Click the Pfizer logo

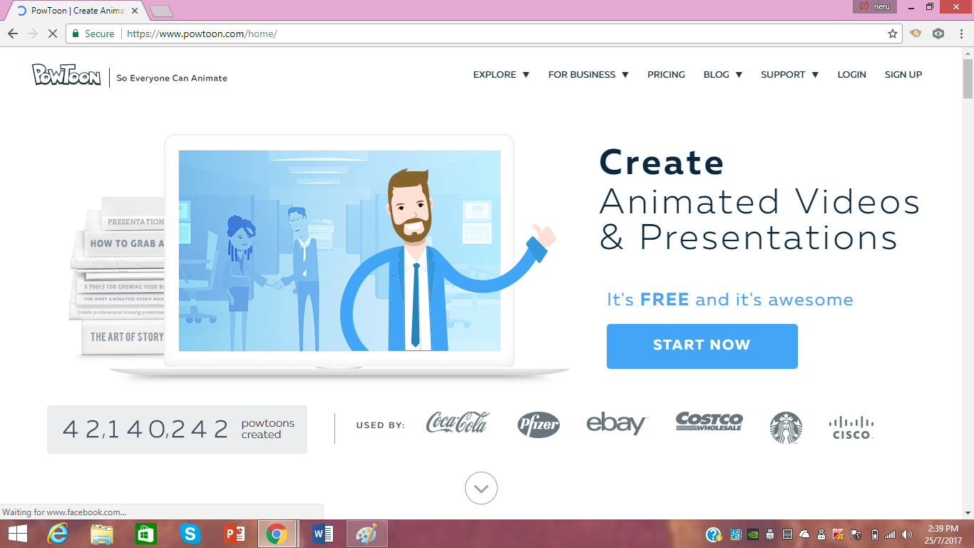point(538,425)
